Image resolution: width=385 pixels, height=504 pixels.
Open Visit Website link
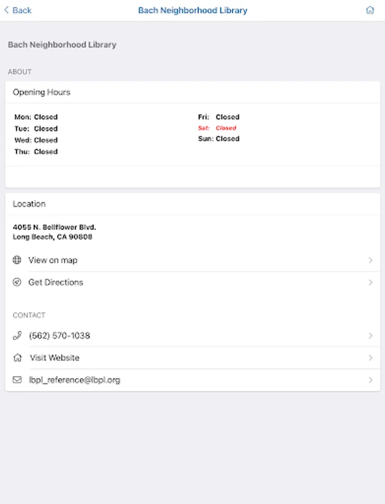pyautogui.click(x=55, y=358)
